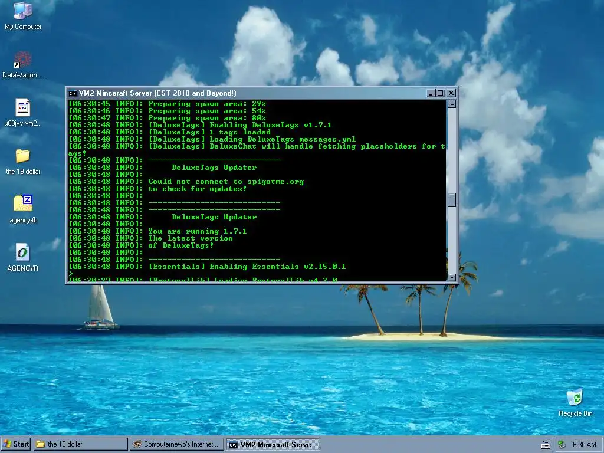604x453 pixels.
Task: Click 'Enabling Essentials v2.15.0.1' log line
Action: [207, 267]
